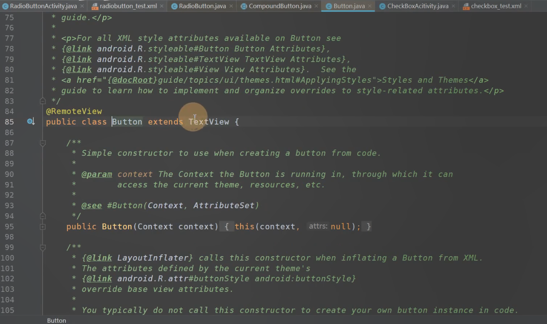This screenshot has height=324, width=547.
Task: Click the word 'extends' on line 85
Action: [x=165, y=122]
